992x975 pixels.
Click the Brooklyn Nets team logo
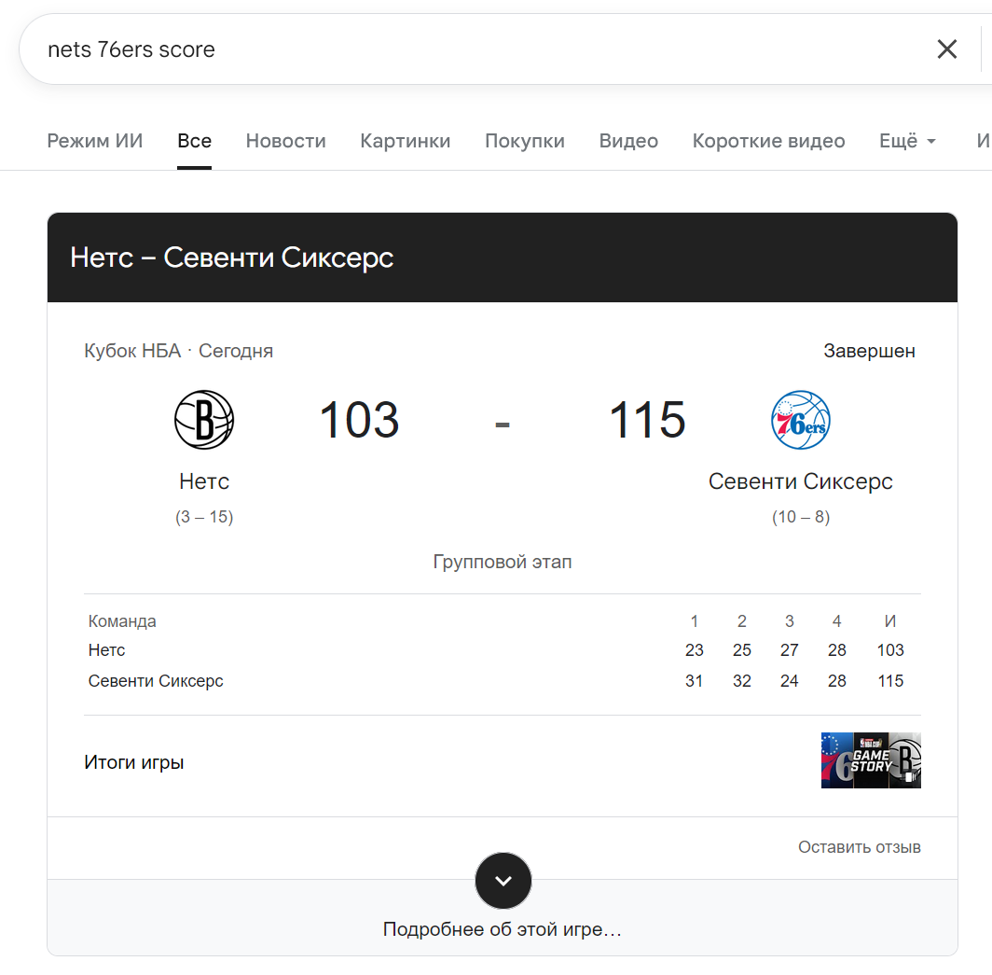204,420
